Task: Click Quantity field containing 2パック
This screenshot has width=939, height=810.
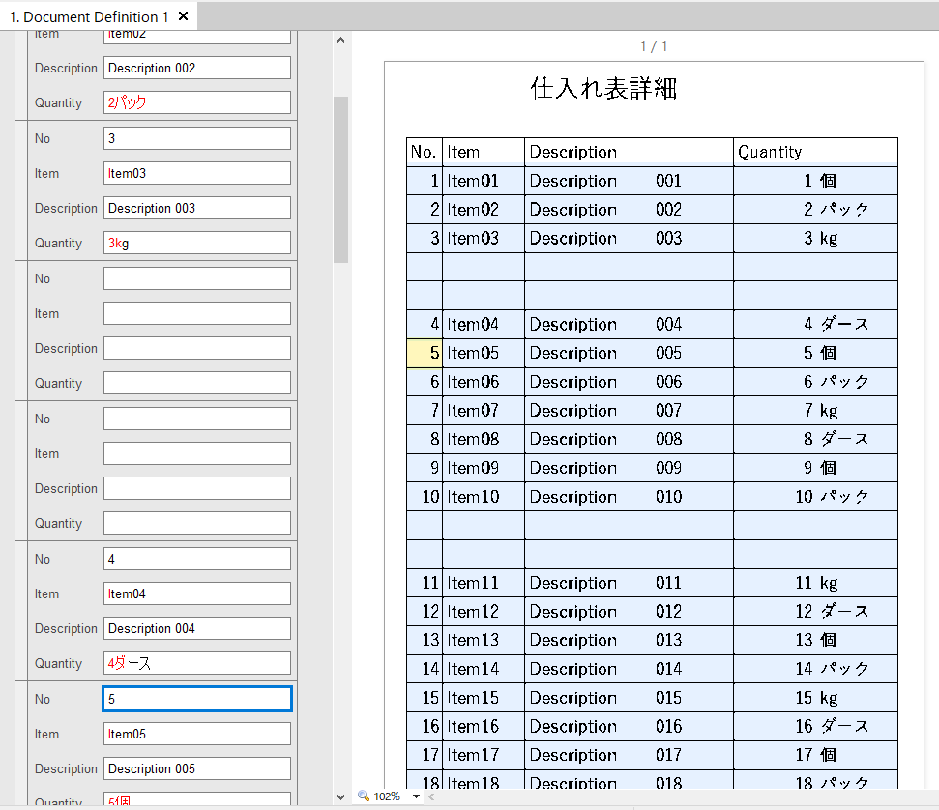Action: click(197, 102)
